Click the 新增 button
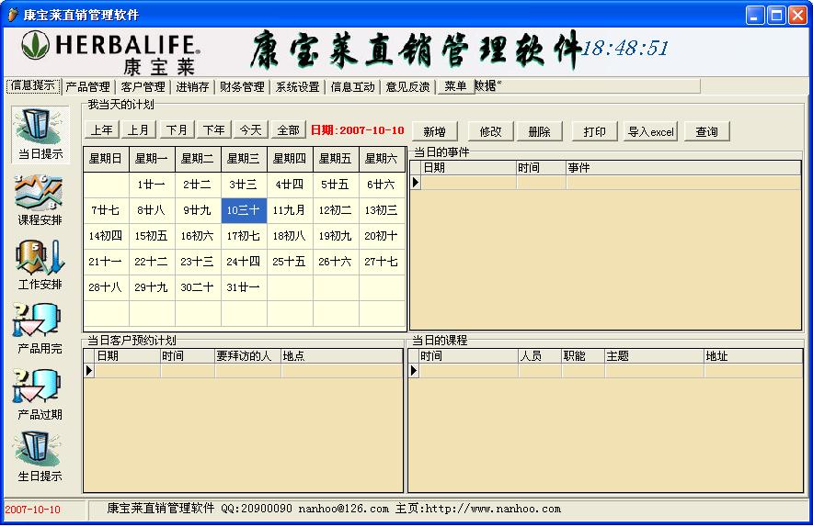 [434, 131]
